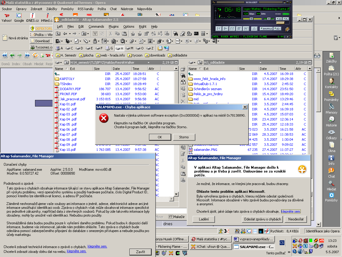Click OK in the SALAMAND.exe error dialog
342x257 pixels.
coord(160,137)
